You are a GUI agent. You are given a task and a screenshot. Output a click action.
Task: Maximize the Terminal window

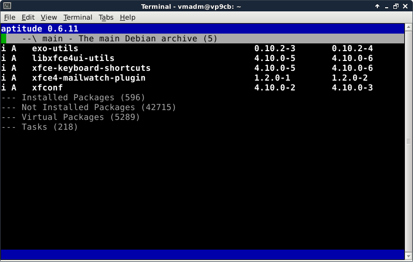click(x=396, y=6)
